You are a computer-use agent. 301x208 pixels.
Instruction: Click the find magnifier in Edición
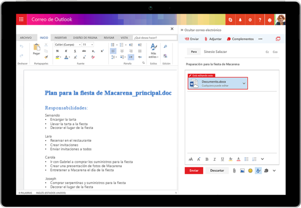[x=166, y=47]
